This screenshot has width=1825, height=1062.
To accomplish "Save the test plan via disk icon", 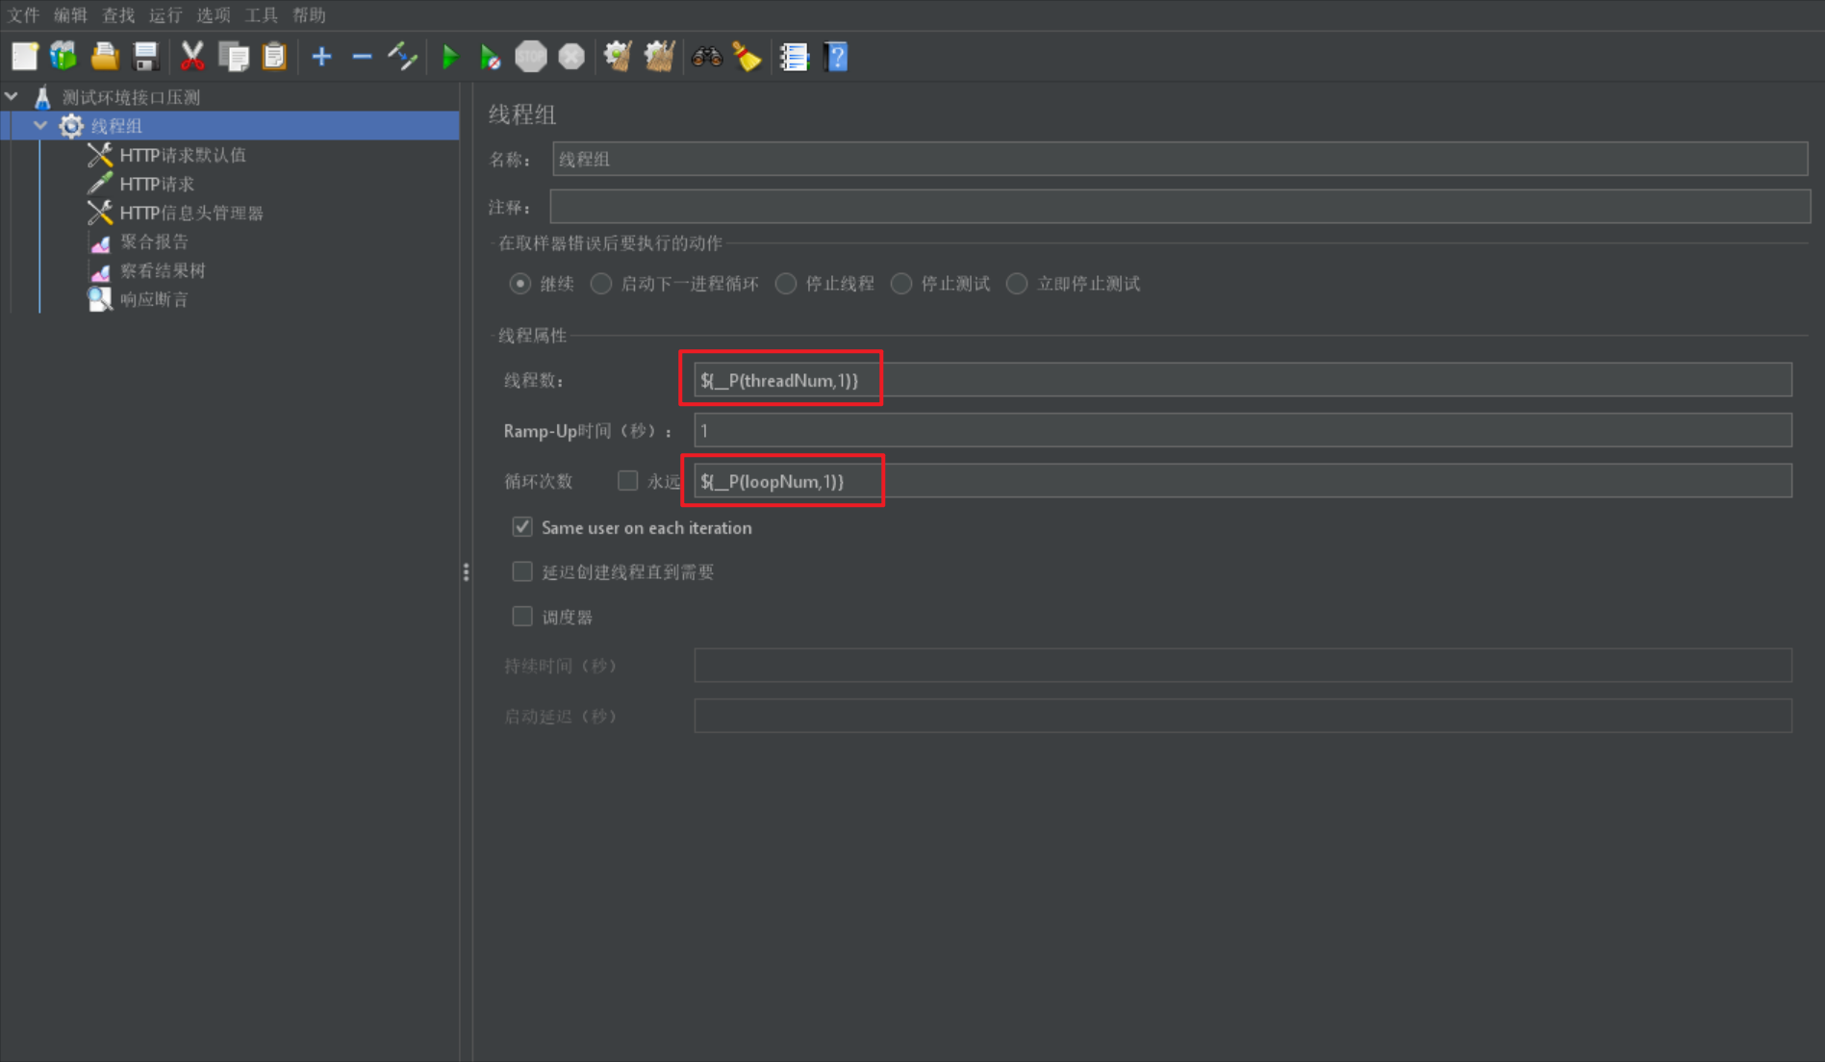I will [x=145, y=57].
